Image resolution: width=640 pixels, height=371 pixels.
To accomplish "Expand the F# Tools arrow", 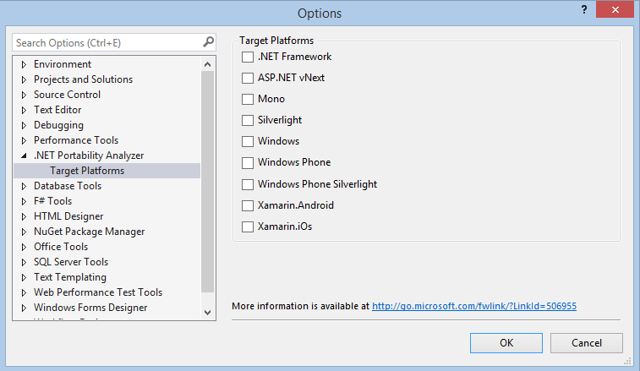I will coord(24,201).
